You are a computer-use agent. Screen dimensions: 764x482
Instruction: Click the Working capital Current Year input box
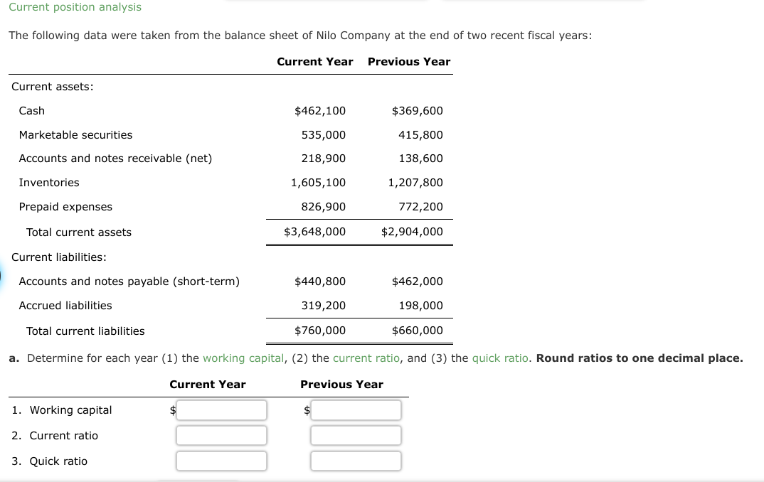coord(221,410)
